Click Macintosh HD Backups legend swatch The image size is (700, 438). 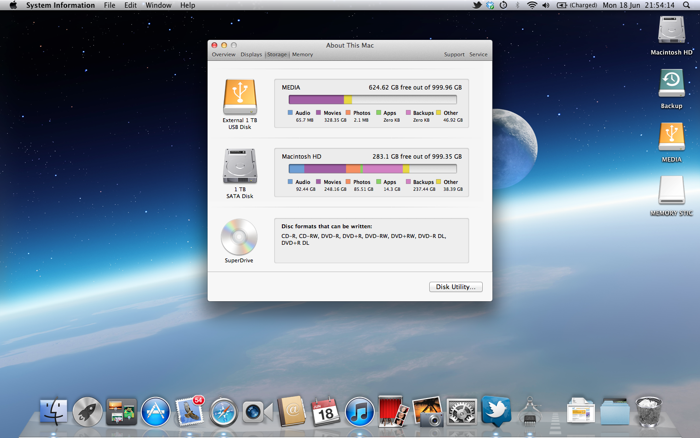click(x=408, y=182)
